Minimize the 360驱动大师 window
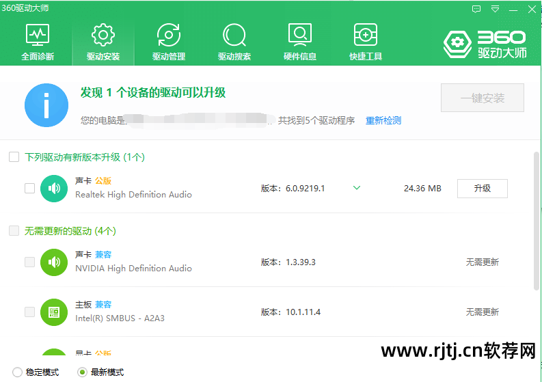This screenshot has height=382, width=542. [x=513, y=10]
